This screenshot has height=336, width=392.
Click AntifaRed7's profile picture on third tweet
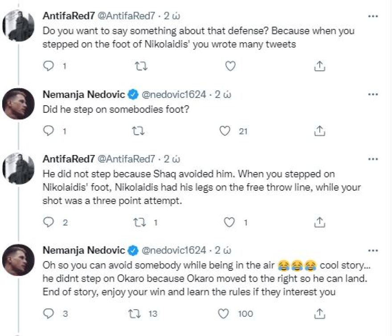coord(19,168)
